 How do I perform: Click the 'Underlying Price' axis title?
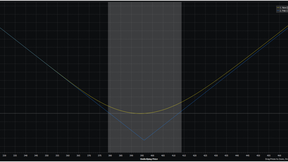point(149,159)
